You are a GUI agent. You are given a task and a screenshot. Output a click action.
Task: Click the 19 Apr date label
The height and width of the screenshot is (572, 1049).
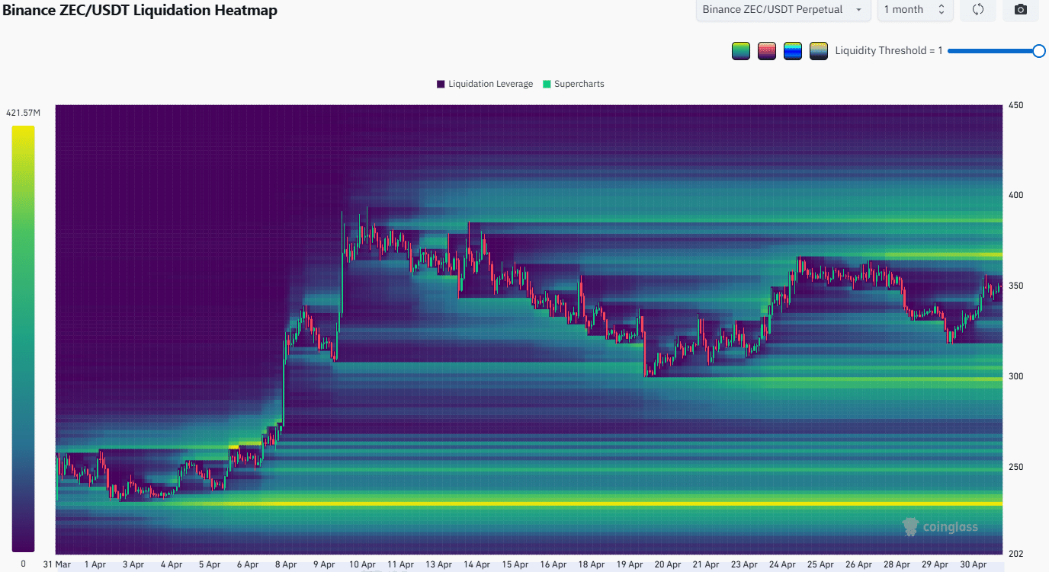pos(630,564)
